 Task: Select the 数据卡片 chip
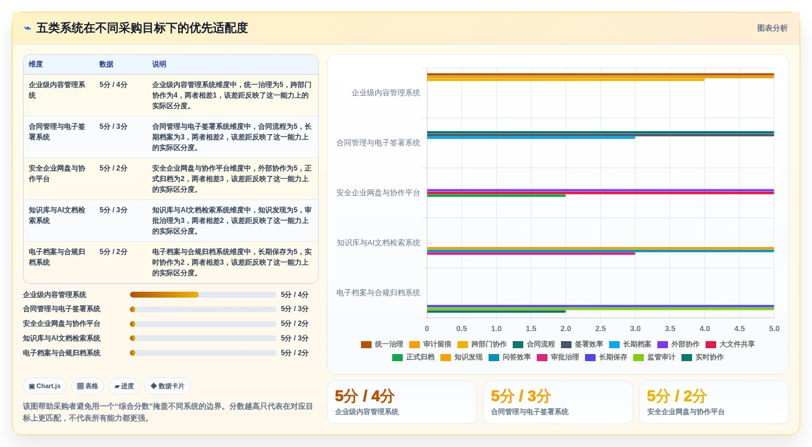[x=168, y=386]
